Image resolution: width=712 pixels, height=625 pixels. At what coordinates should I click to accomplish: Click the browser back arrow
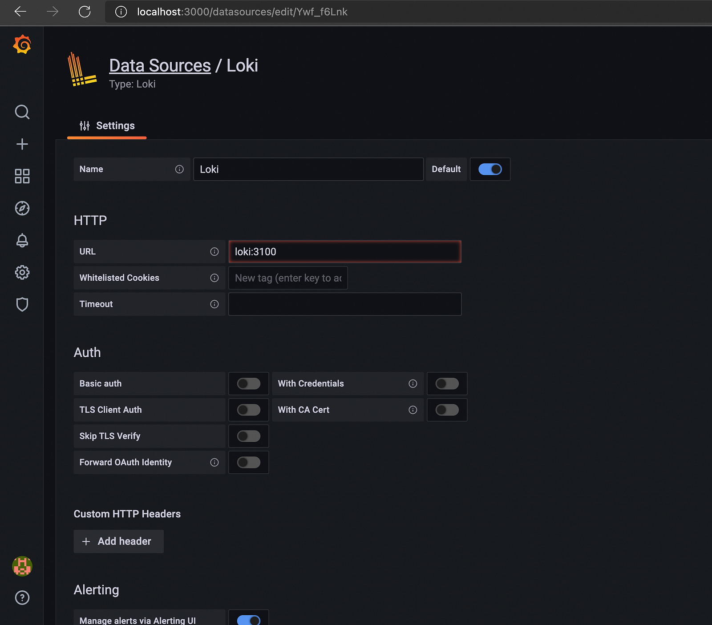point(20,12)
